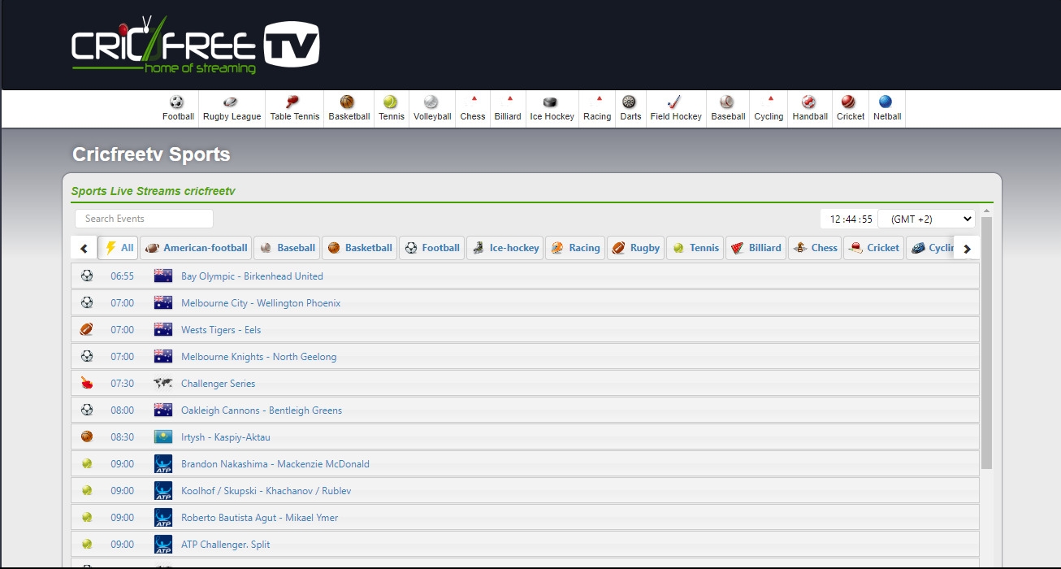Click the Search Events field
The image size is (1061, 569).
(x=144, y=219)
